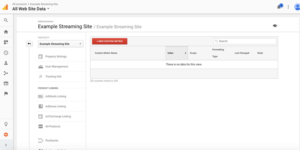Click the All Products link icon
The image size is (300, 150).
point(40,126)
